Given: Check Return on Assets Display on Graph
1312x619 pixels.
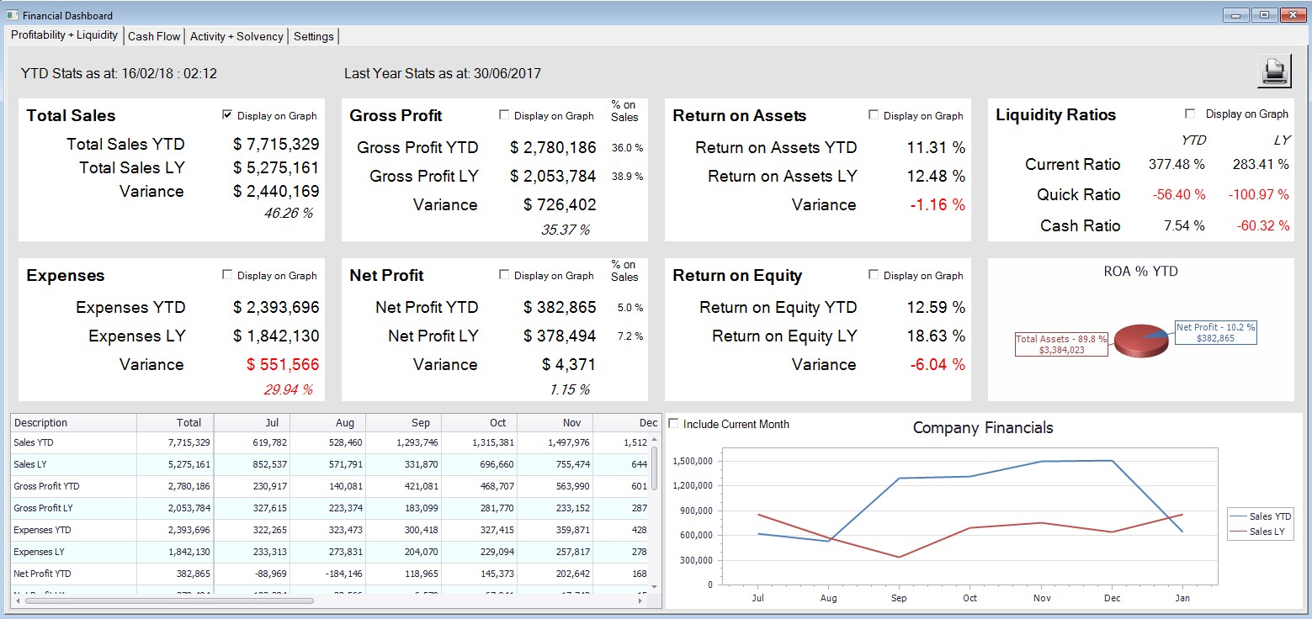Looking at the screenshot, I should click(874, 115).
